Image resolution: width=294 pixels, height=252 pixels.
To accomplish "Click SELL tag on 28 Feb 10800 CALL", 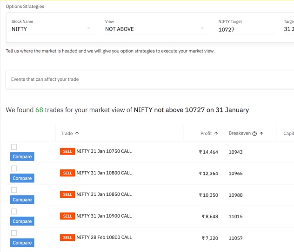I will tap(67, 238).
